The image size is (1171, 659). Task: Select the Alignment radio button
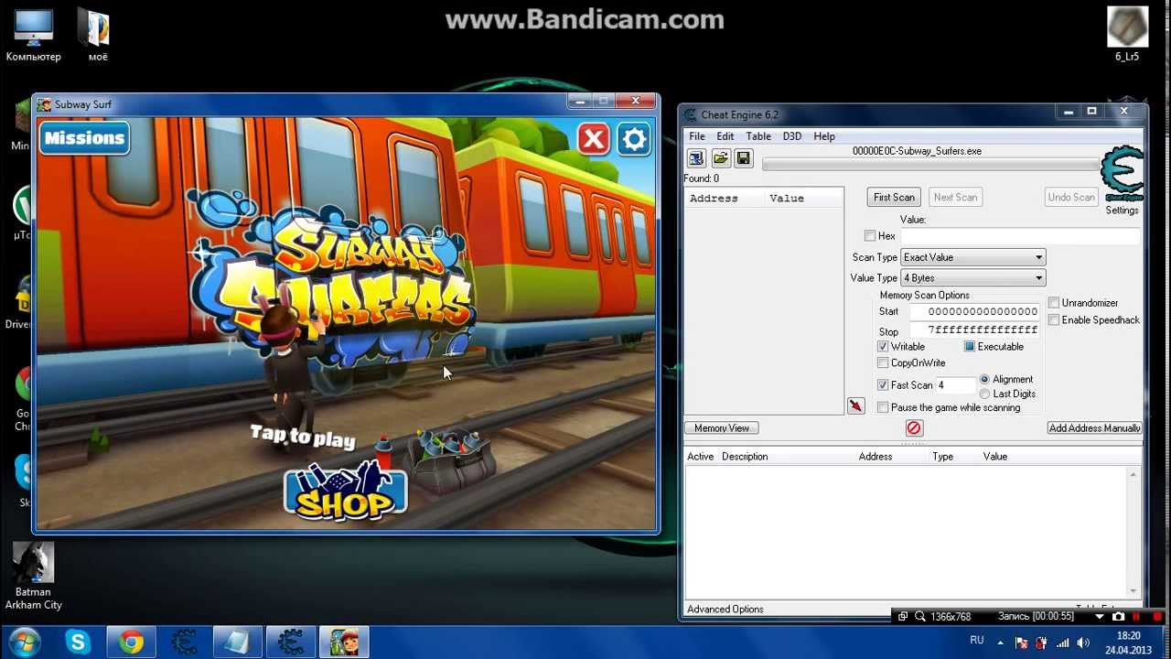(x=984, y=379)
